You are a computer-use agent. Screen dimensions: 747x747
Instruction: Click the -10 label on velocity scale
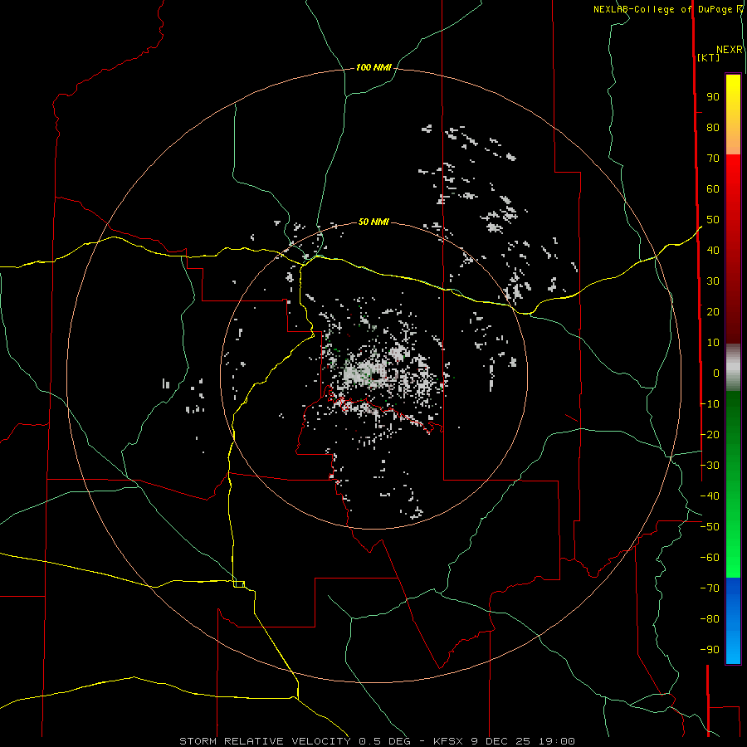pos(710,404)
